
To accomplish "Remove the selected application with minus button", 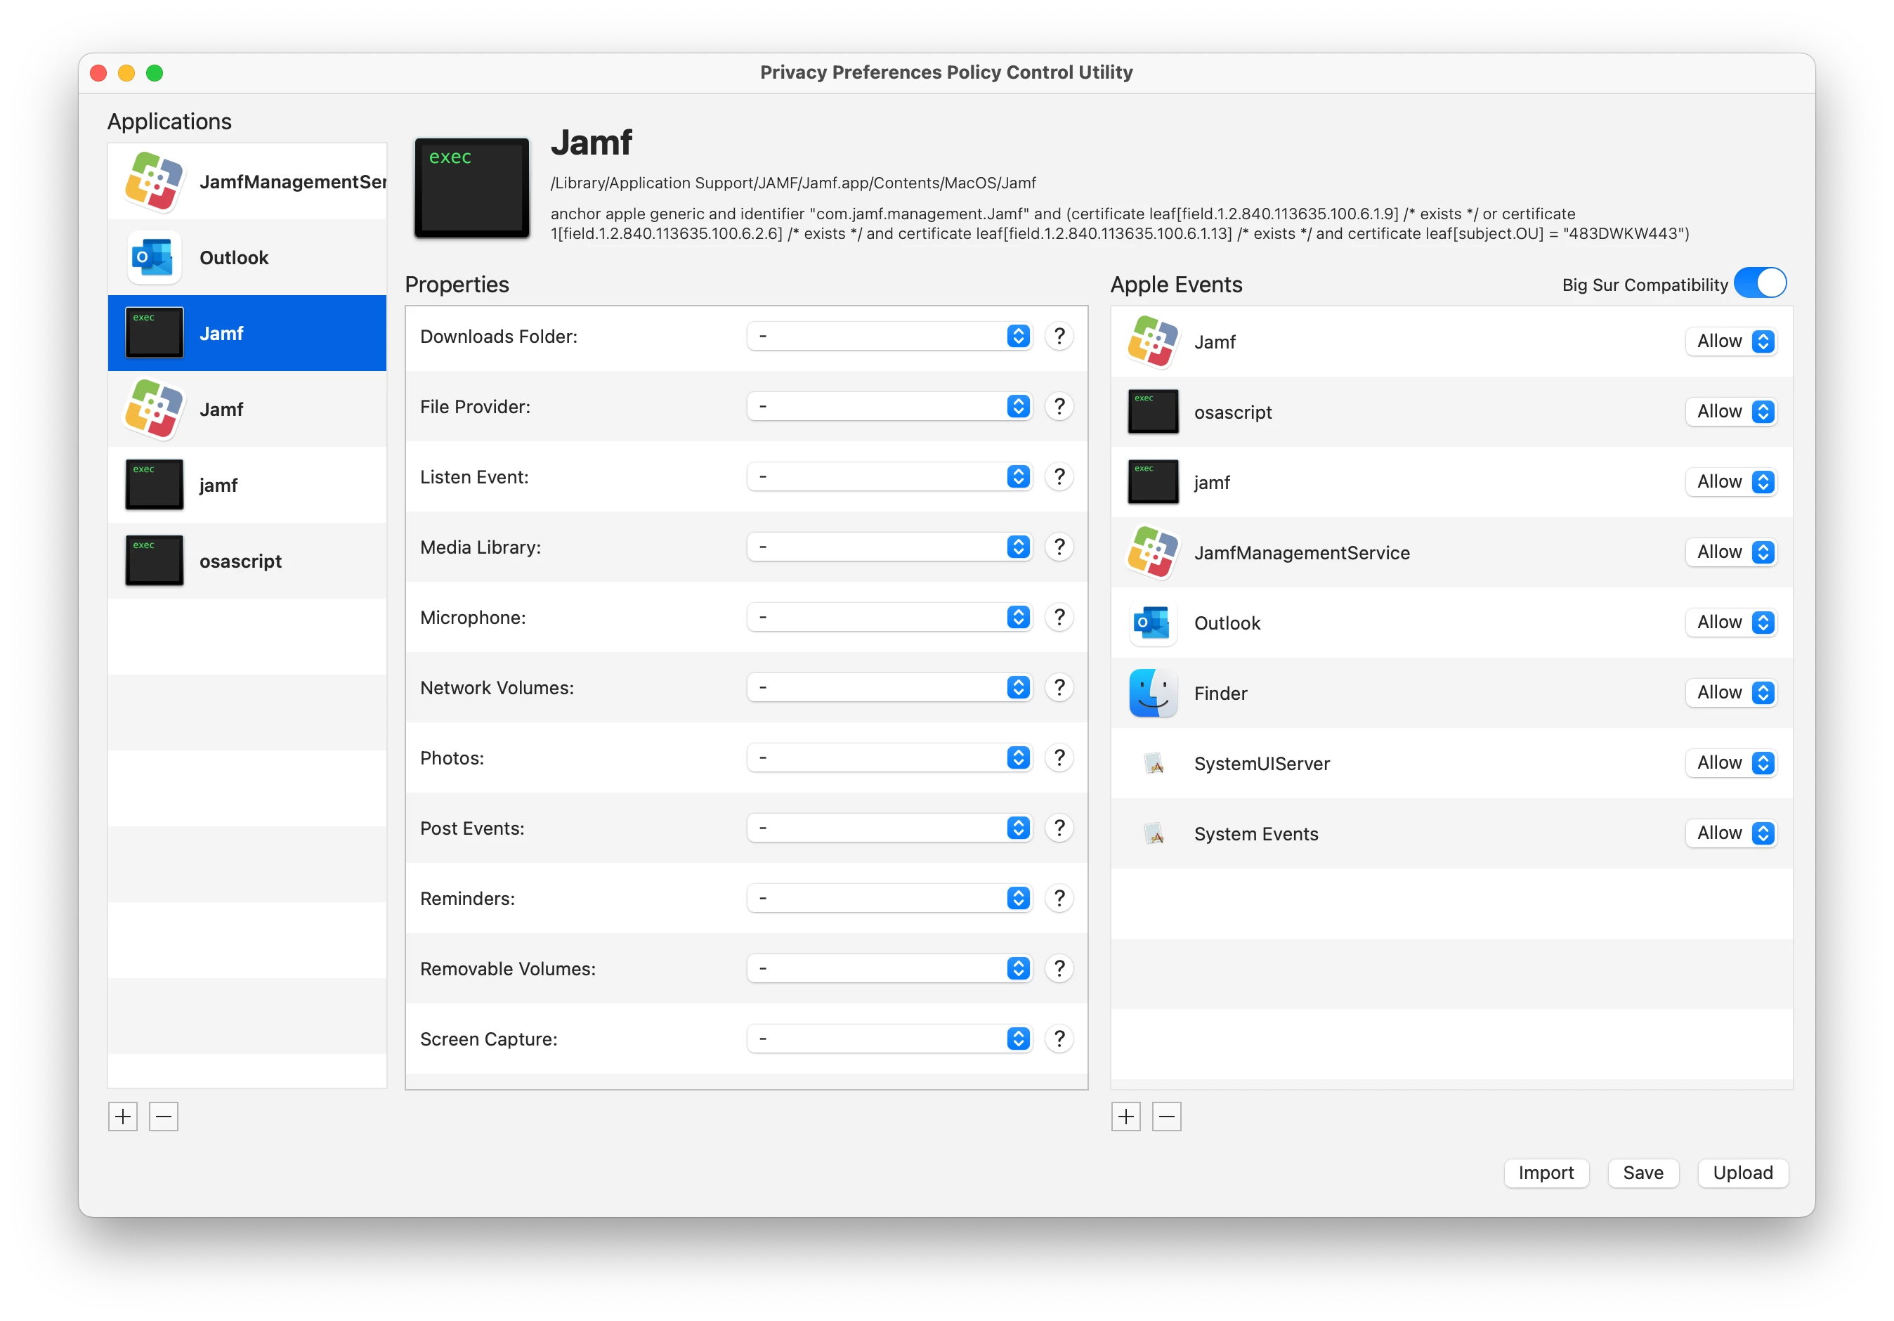I will click(x=163, y=1117).
